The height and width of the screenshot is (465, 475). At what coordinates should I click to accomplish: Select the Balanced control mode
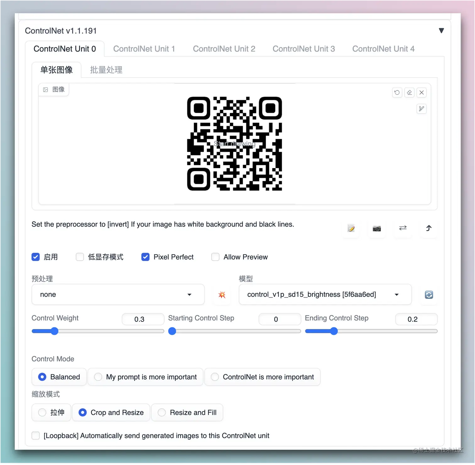[59, 377]
